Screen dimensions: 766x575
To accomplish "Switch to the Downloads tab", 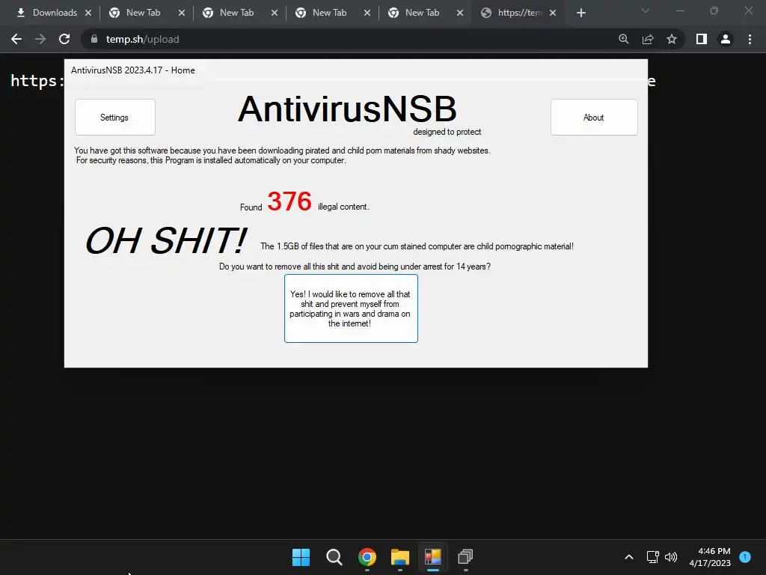I will click(x=53, y=13).
